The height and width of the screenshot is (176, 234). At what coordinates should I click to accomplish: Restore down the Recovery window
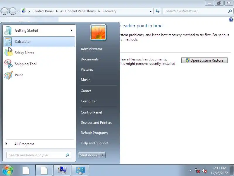point(219,3)
